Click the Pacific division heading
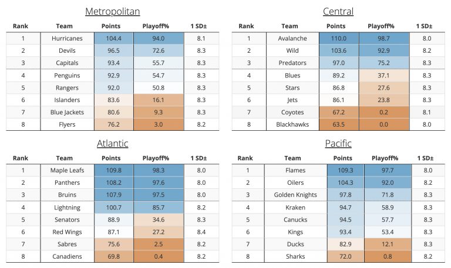The width and height of the screenshot is (451, 268). (338, 143)
